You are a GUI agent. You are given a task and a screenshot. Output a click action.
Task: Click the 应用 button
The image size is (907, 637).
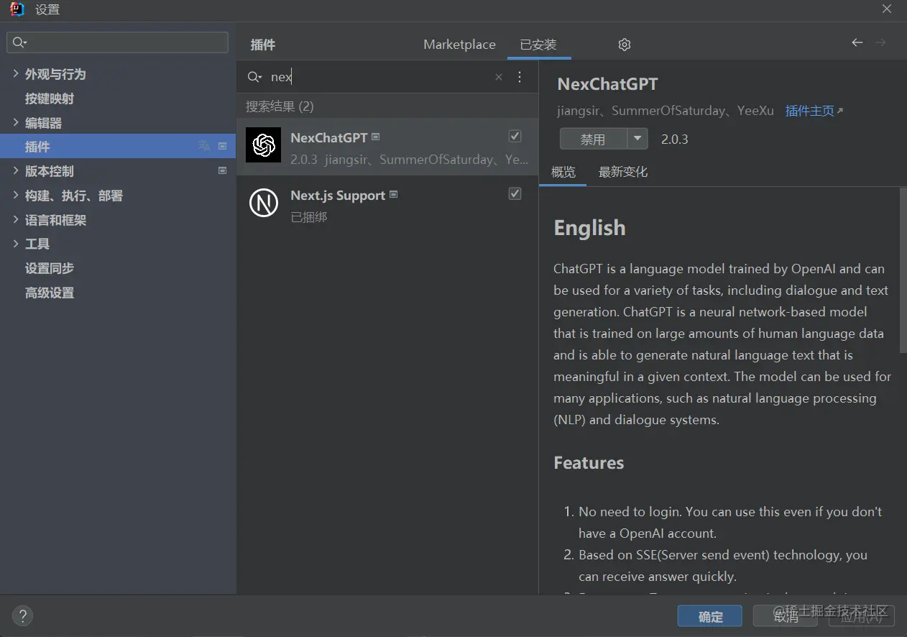pos(862,616)
